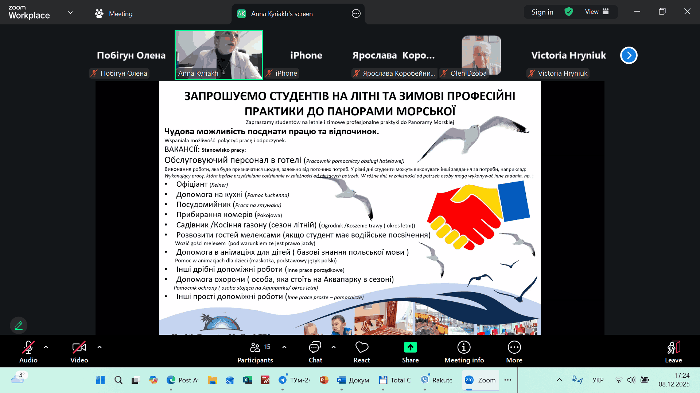Expand video options arrow next to Video
The width and height of the screenshot is (700, 393).
point(100,347)
